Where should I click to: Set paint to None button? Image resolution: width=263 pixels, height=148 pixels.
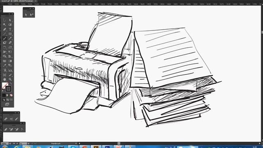point(11,95)
